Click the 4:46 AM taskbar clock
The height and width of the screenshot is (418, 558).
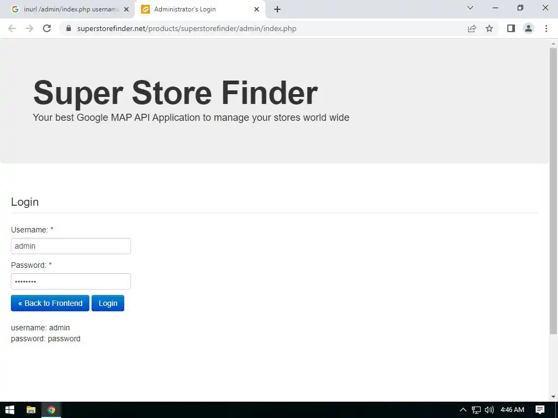(512, 410)
